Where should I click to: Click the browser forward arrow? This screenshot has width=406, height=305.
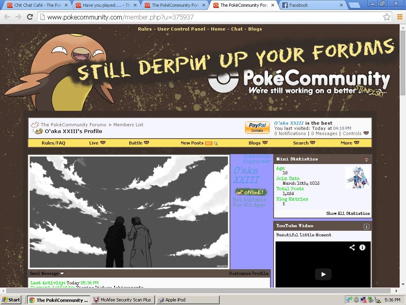pos(18,17)
